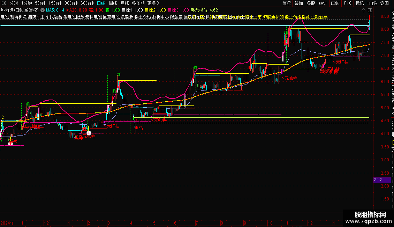394x227 pixels.
Task: Switch to the 5分钟 chart period
Action: tap(40, 3)
